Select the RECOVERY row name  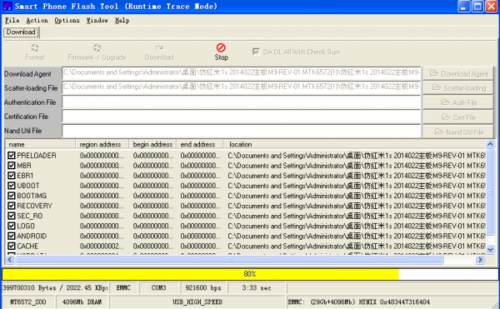(34, 206)
